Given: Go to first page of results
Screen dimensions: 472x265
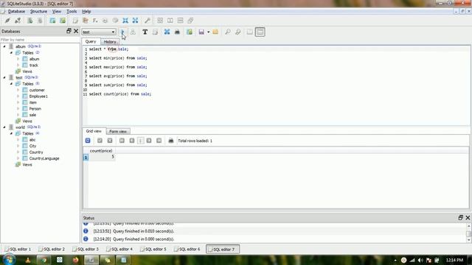Looking at the screenshot, I should click(x=122, y=141).
